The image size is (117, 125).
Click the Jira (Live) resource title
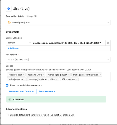pos(21,9)
